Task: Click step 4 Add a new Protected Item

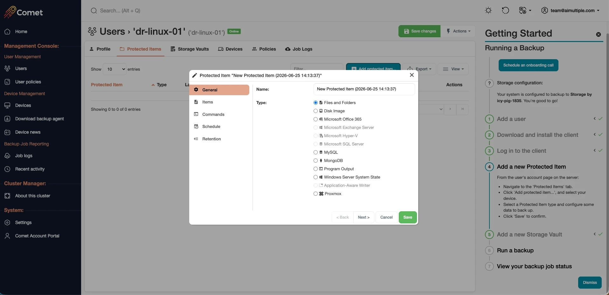Action: tap(531, 167)
